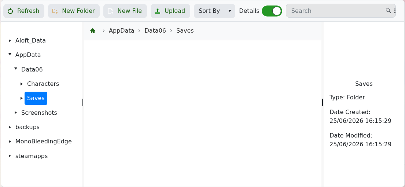Screen dimensions: 405x187
Task: Navigate to AppData in breadcrumb
Action: pyautogui.click(x=121, y=31)
